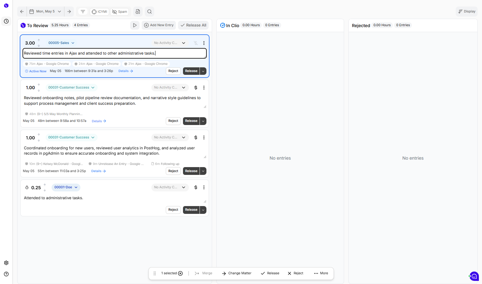Start the timer play button

tap(135, 25)
